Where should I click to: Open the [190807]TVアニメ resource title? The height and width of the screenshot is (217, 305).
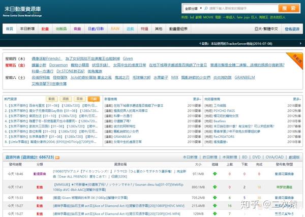(119, 174)
